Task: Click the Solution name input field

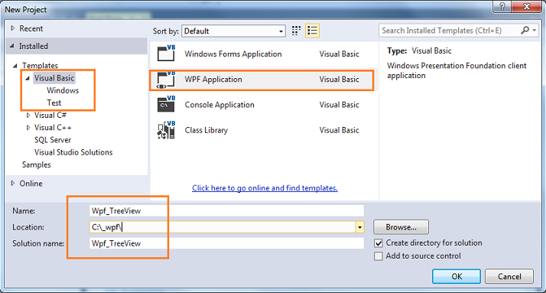Action: tap(226, 243)
